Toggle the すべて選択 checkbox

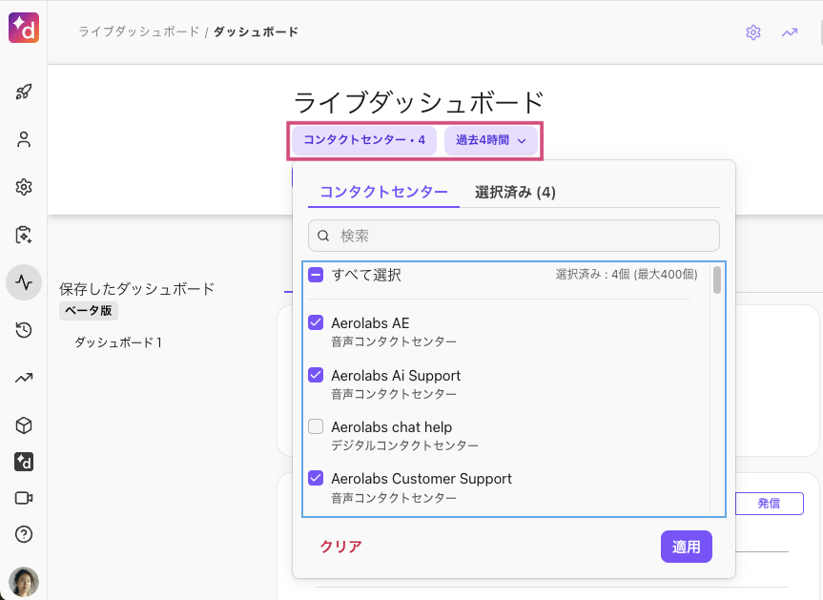pyautogui.click(x=316, y=275)
